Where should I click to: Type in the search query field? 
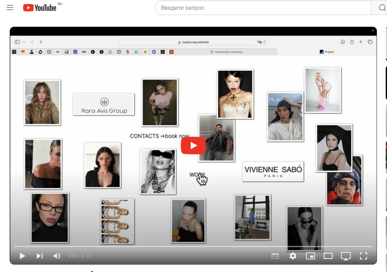click(262, 8)
